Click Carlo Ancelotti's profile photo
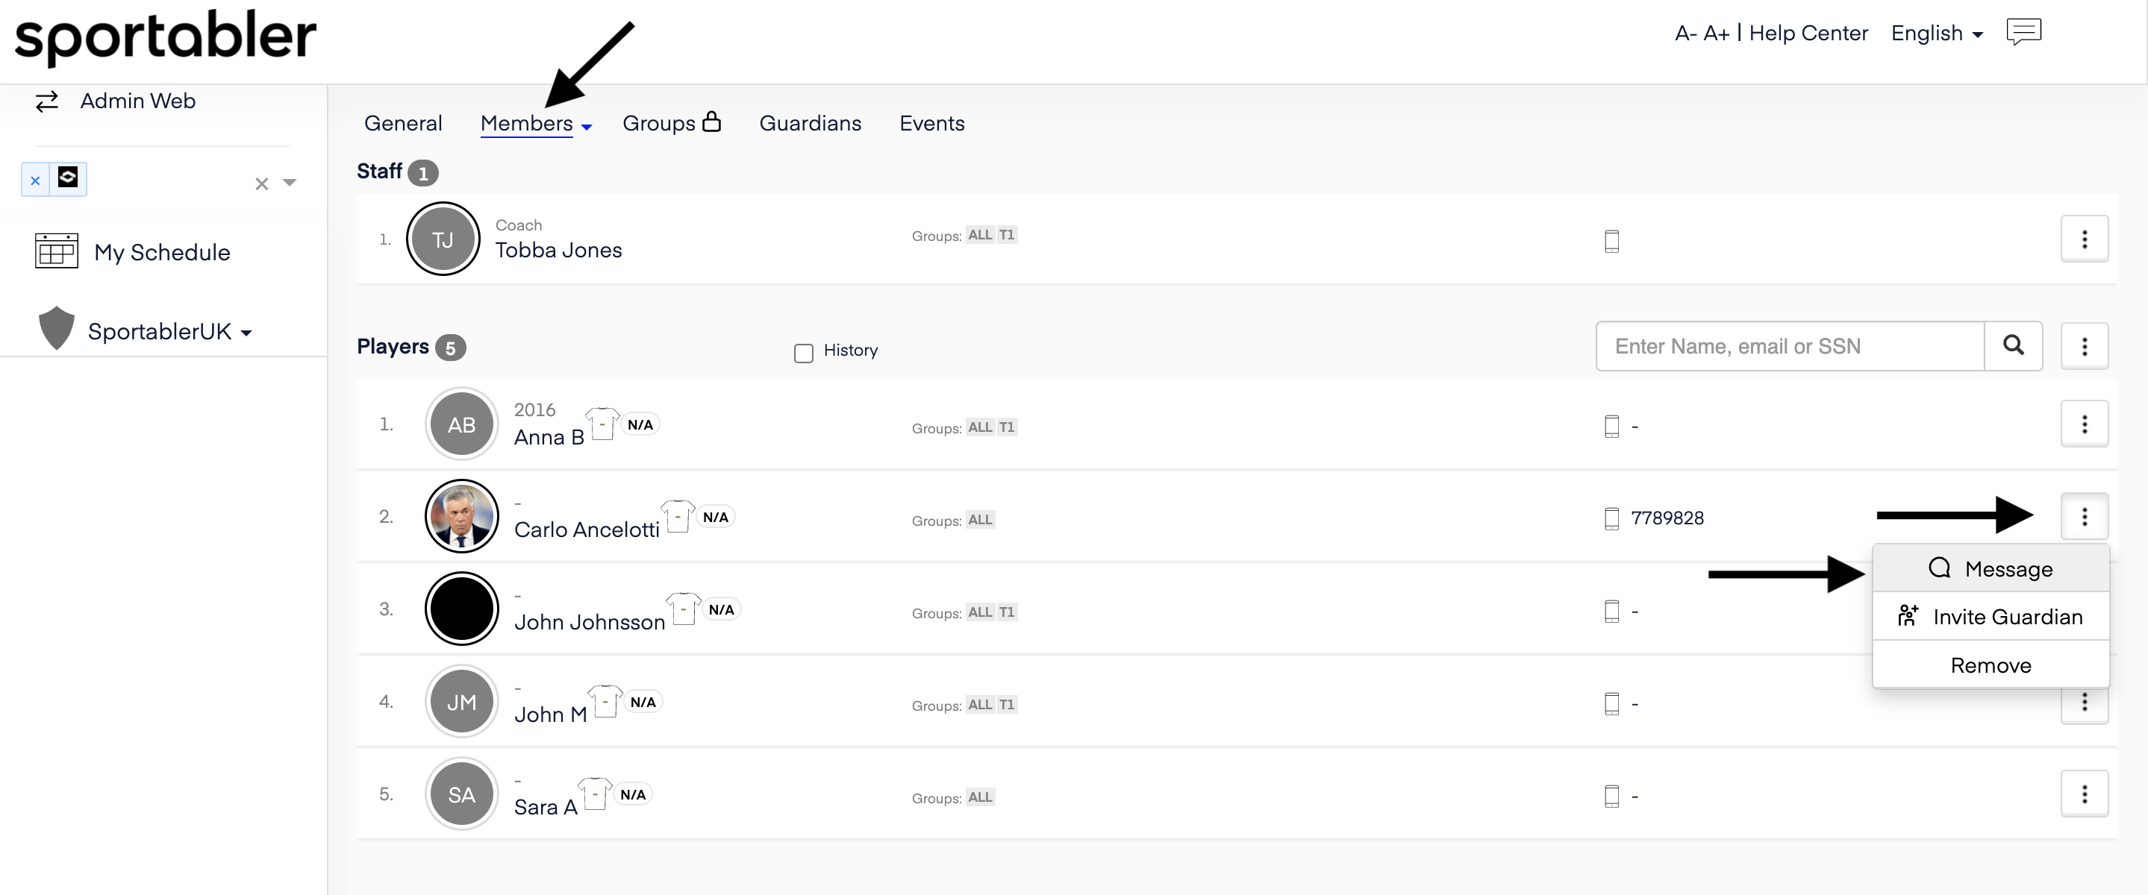2148x895 pixels. (x=461, y=517)
